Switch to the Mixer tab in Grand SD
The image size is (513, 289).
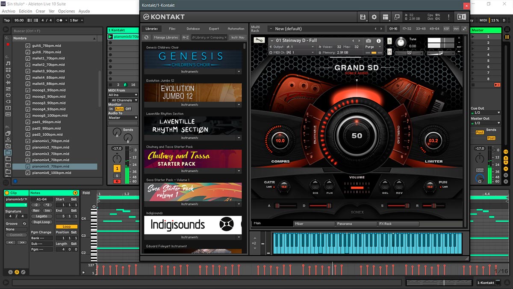pyautogui.click(x=314, y=223)
